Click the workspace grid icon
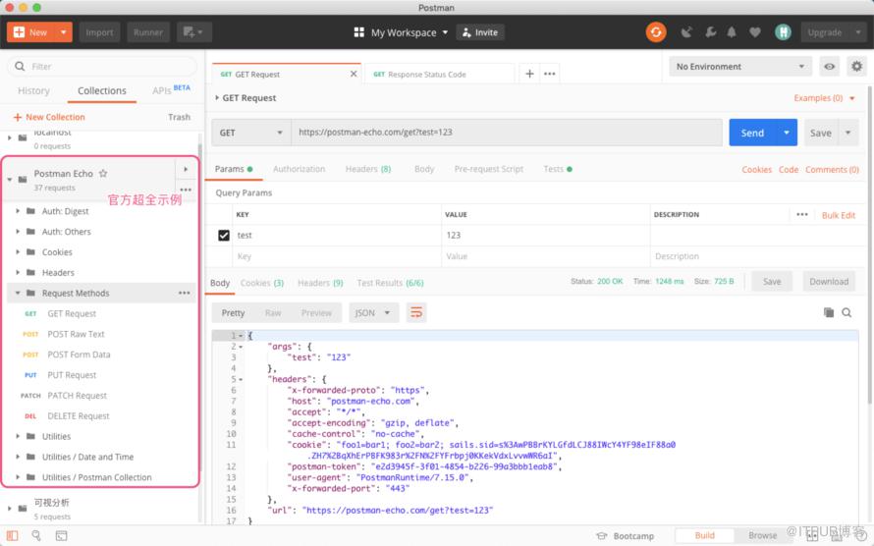The width and height of the screenshot is (874, 546). (x=359, y=32)
